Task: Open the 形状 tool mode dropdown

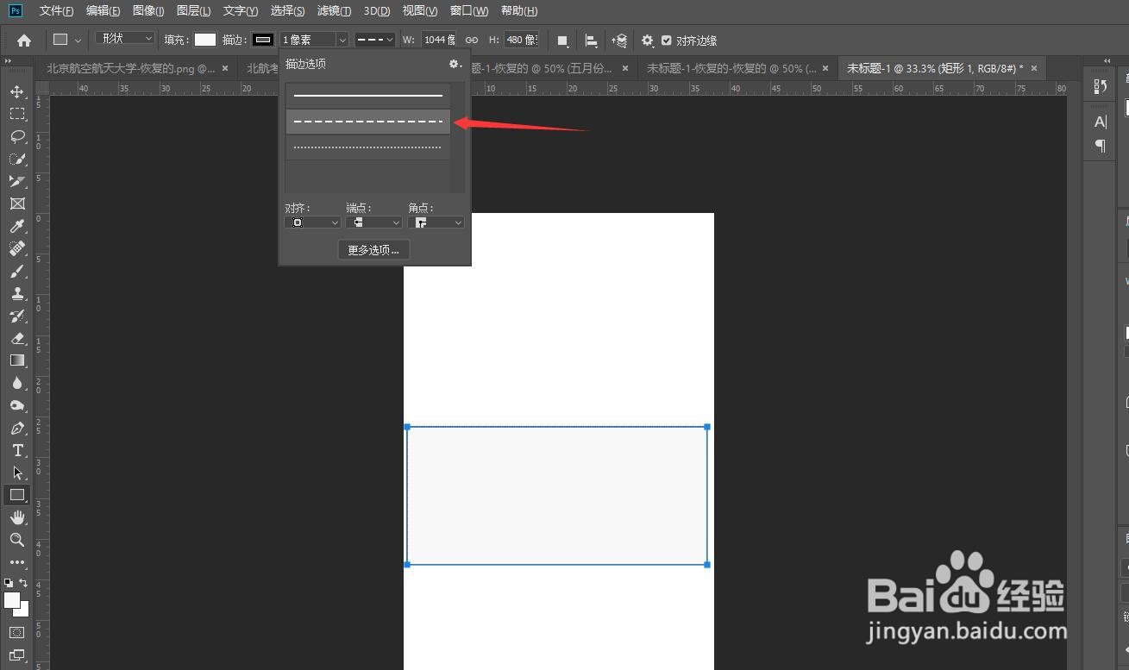Action: coord(125,39)
